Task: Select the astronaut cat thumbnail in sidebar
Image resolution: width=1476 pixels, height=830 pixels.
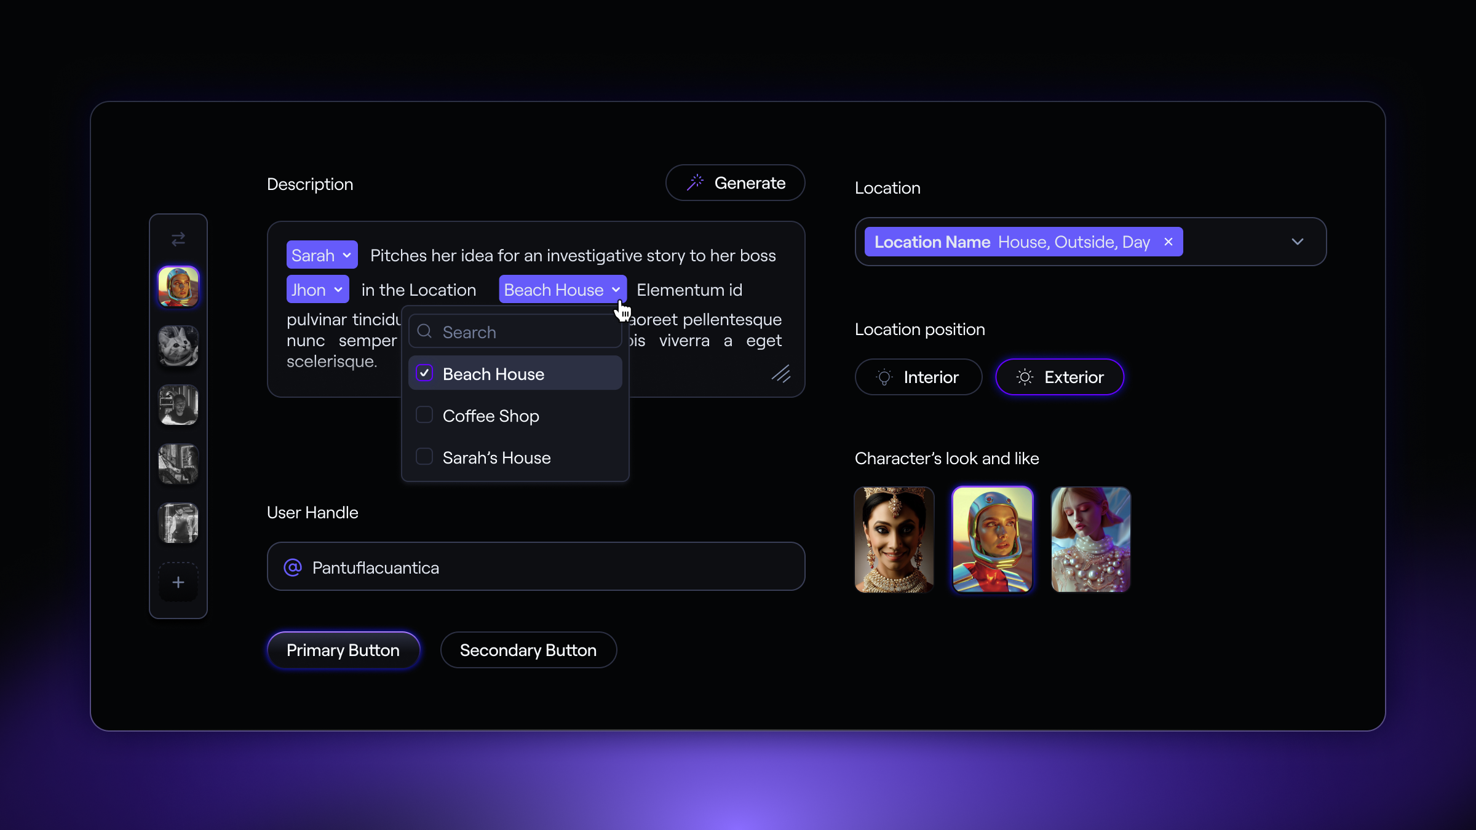Action: tap(178, 346)
